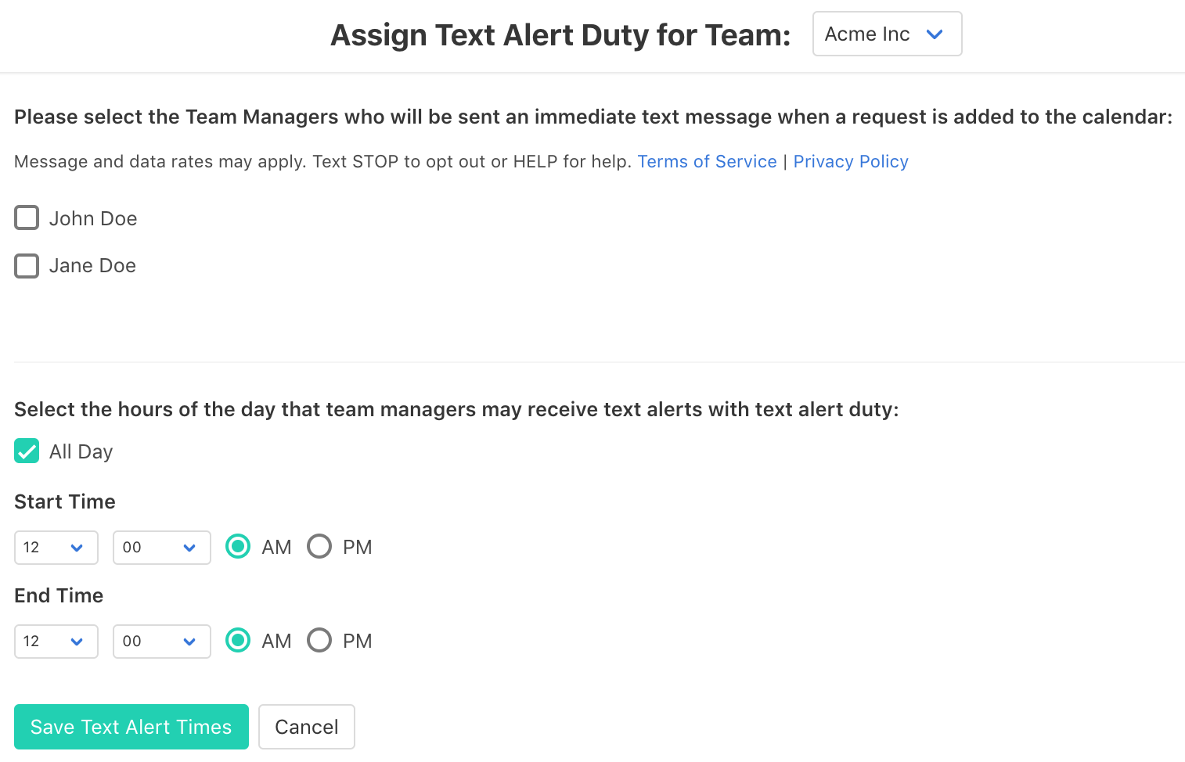1185x762 pixels.
Task: Expand the Start Time minutes dropdown
Action: (x=161, y=548)
